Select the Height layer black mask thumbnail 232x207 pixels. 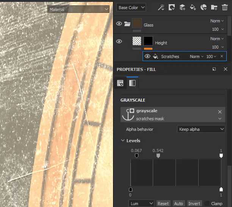[x=148, y=41]
